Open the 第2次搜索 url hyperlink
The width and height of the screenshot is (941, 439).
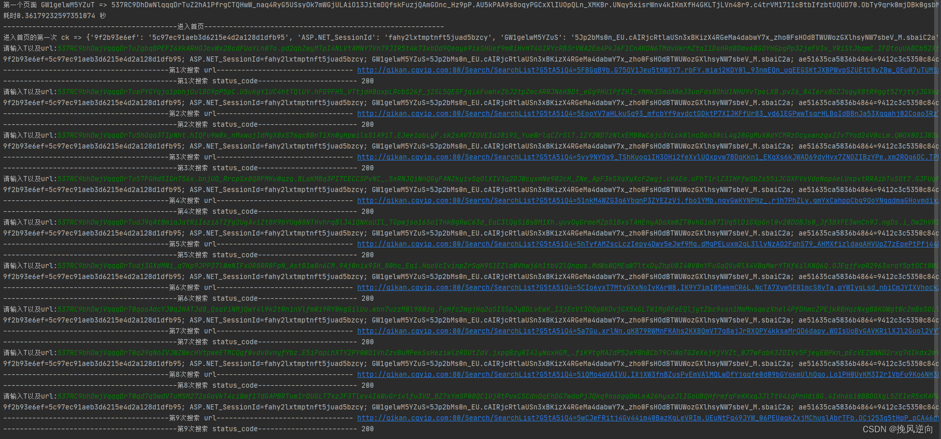pos(647,114)
